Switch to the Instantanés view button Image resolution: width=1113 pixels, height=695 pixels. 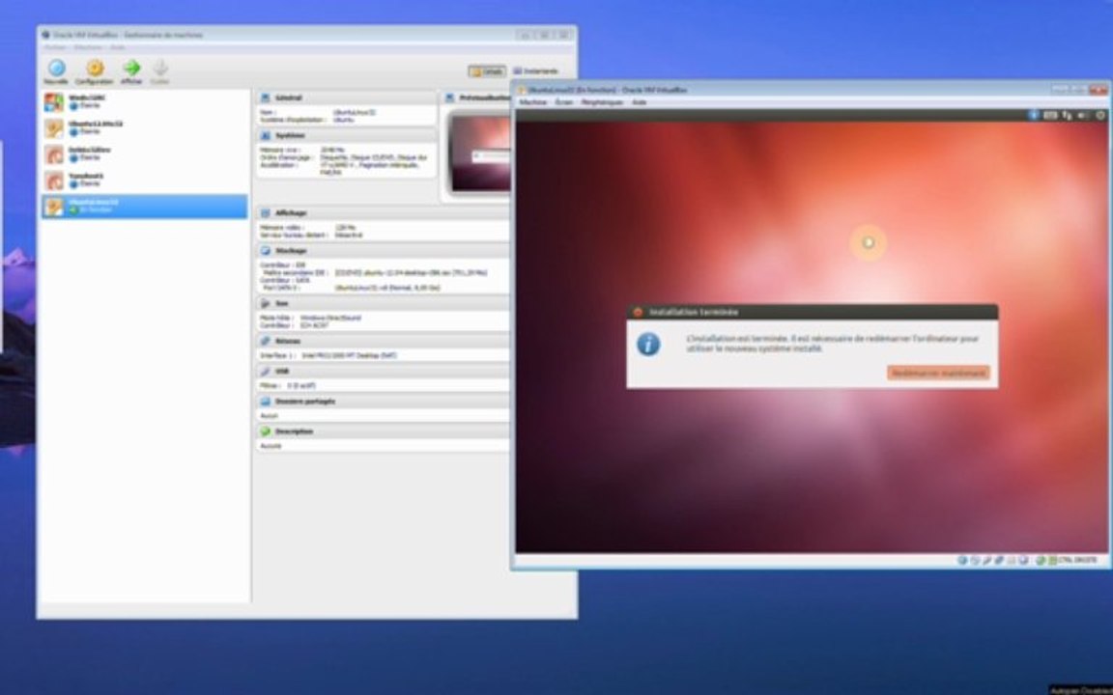[x=536, y=71]
